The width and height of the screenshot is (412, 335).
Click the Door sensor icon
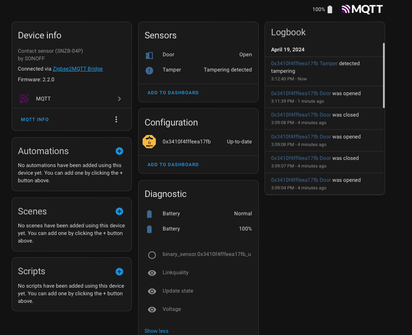coord(149,55)
